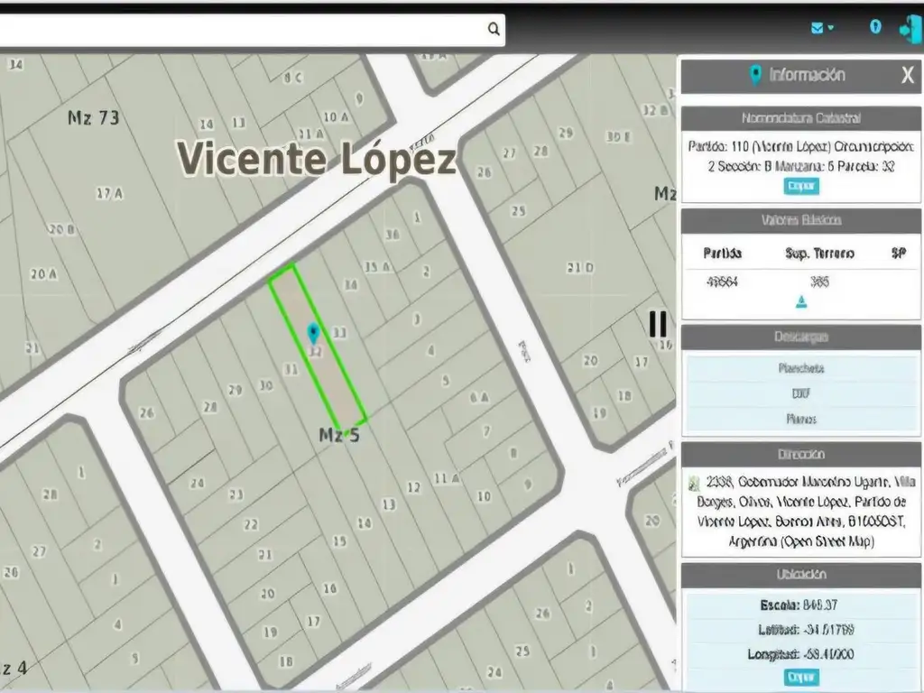924x693 pixels.
Task: Click the Valores Básicos section header
Action: coord(801,220)
